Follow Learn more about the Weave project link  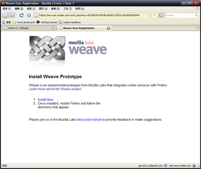click(55, 89)
